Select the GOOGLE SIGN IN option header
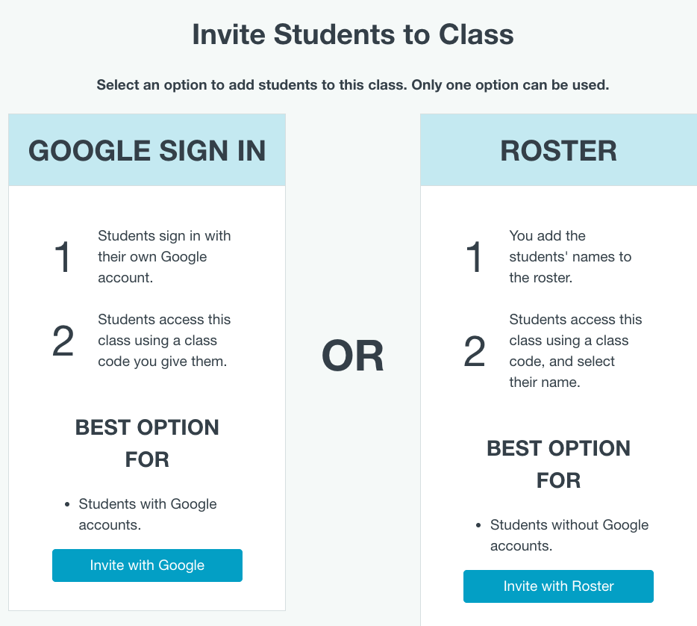 147,150
